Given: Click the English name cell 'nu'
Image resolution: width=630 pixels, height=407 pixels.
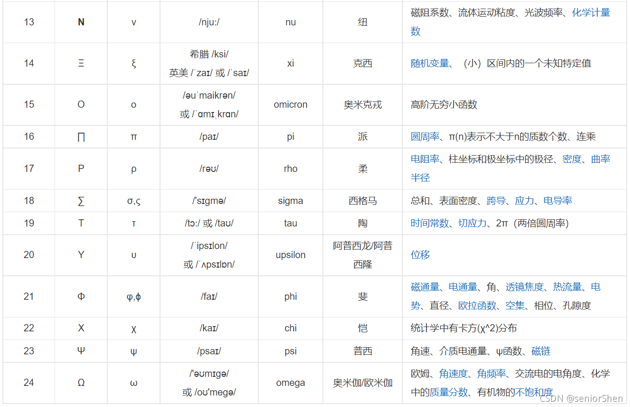Looking at the screenshot, I should pos(290,22).
